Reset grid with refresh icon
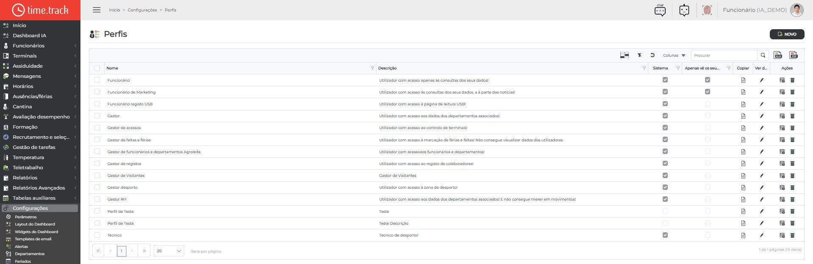813x264 pixels. pos(653,55)
